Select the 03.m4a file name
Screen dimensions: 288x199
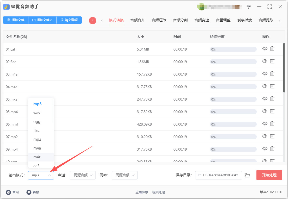tap(11, 74)
